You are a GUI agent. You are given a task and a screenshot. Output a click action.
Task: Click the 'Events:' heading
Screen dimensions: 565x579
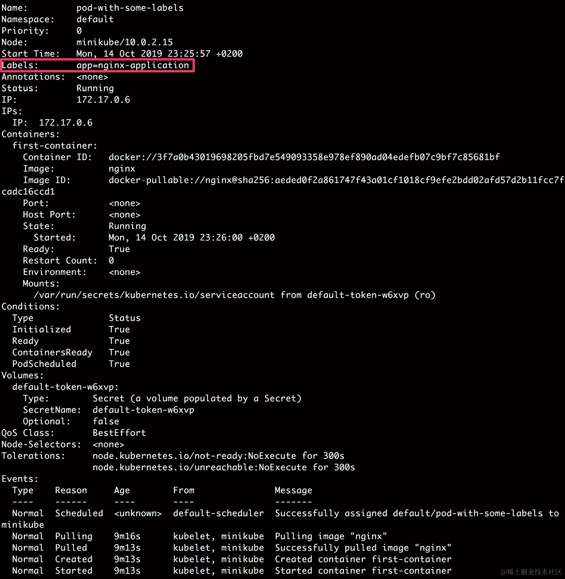coord(20,479)
